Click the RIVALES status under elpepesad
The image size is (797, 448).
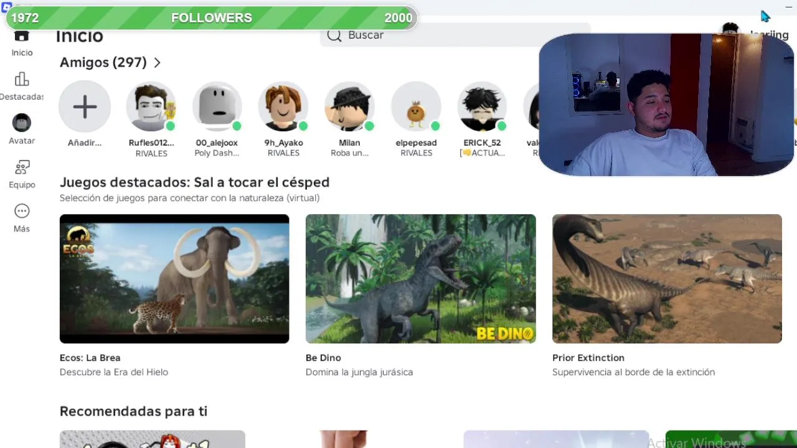tap(416, 153)
